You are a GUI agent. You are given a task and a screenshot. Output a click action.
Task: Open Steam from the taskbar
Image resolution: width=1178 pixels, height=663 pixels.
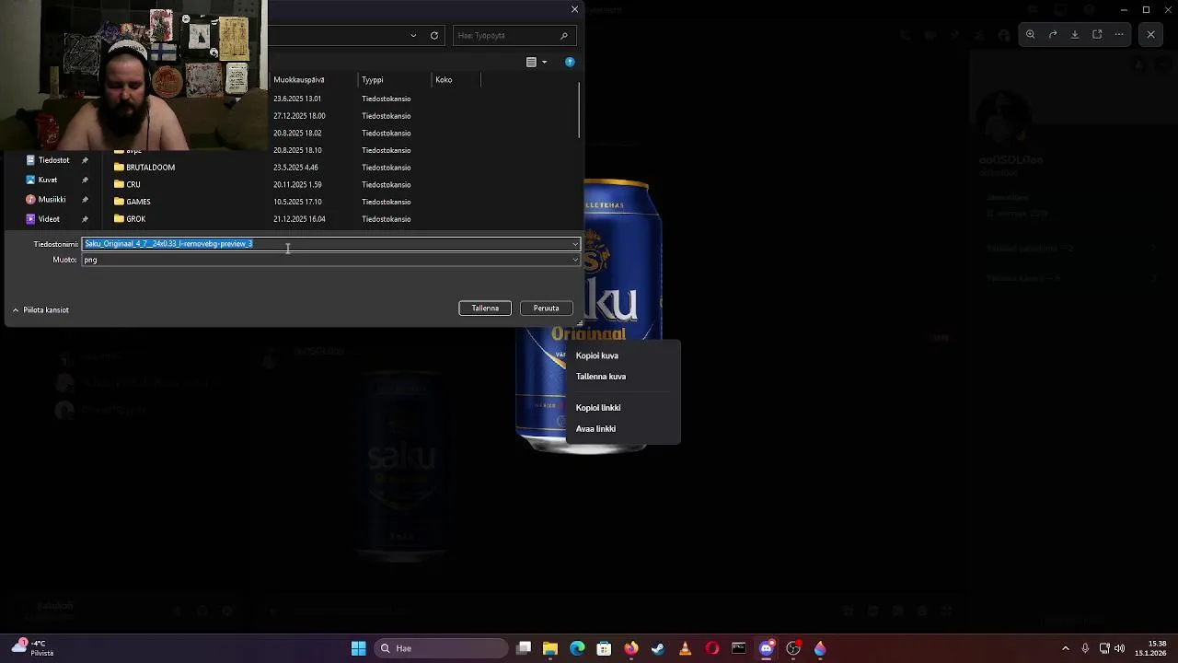(658, 648)
